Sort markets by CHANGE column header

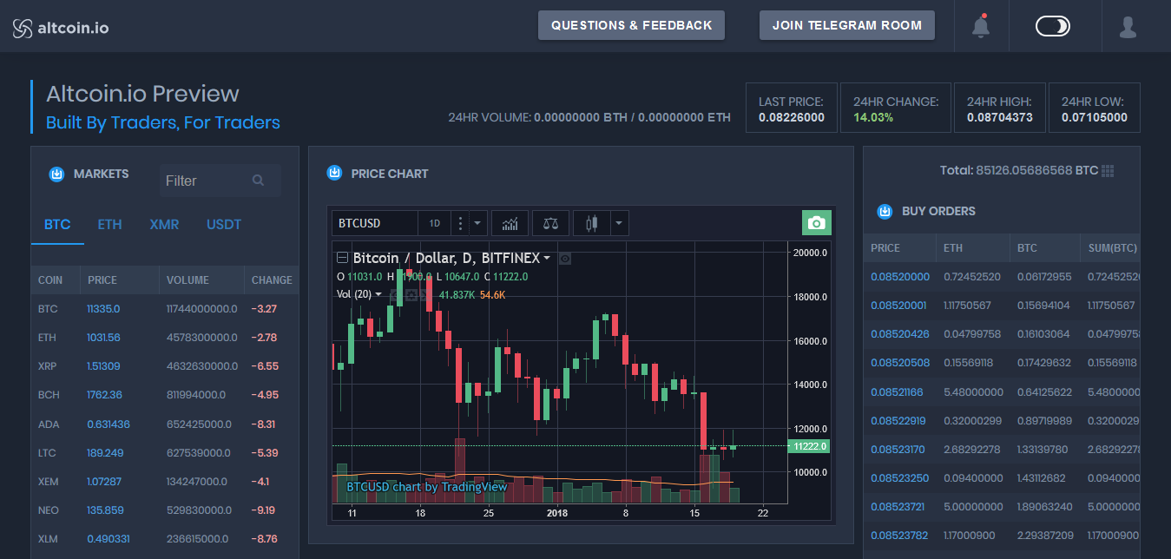(272, 280)
